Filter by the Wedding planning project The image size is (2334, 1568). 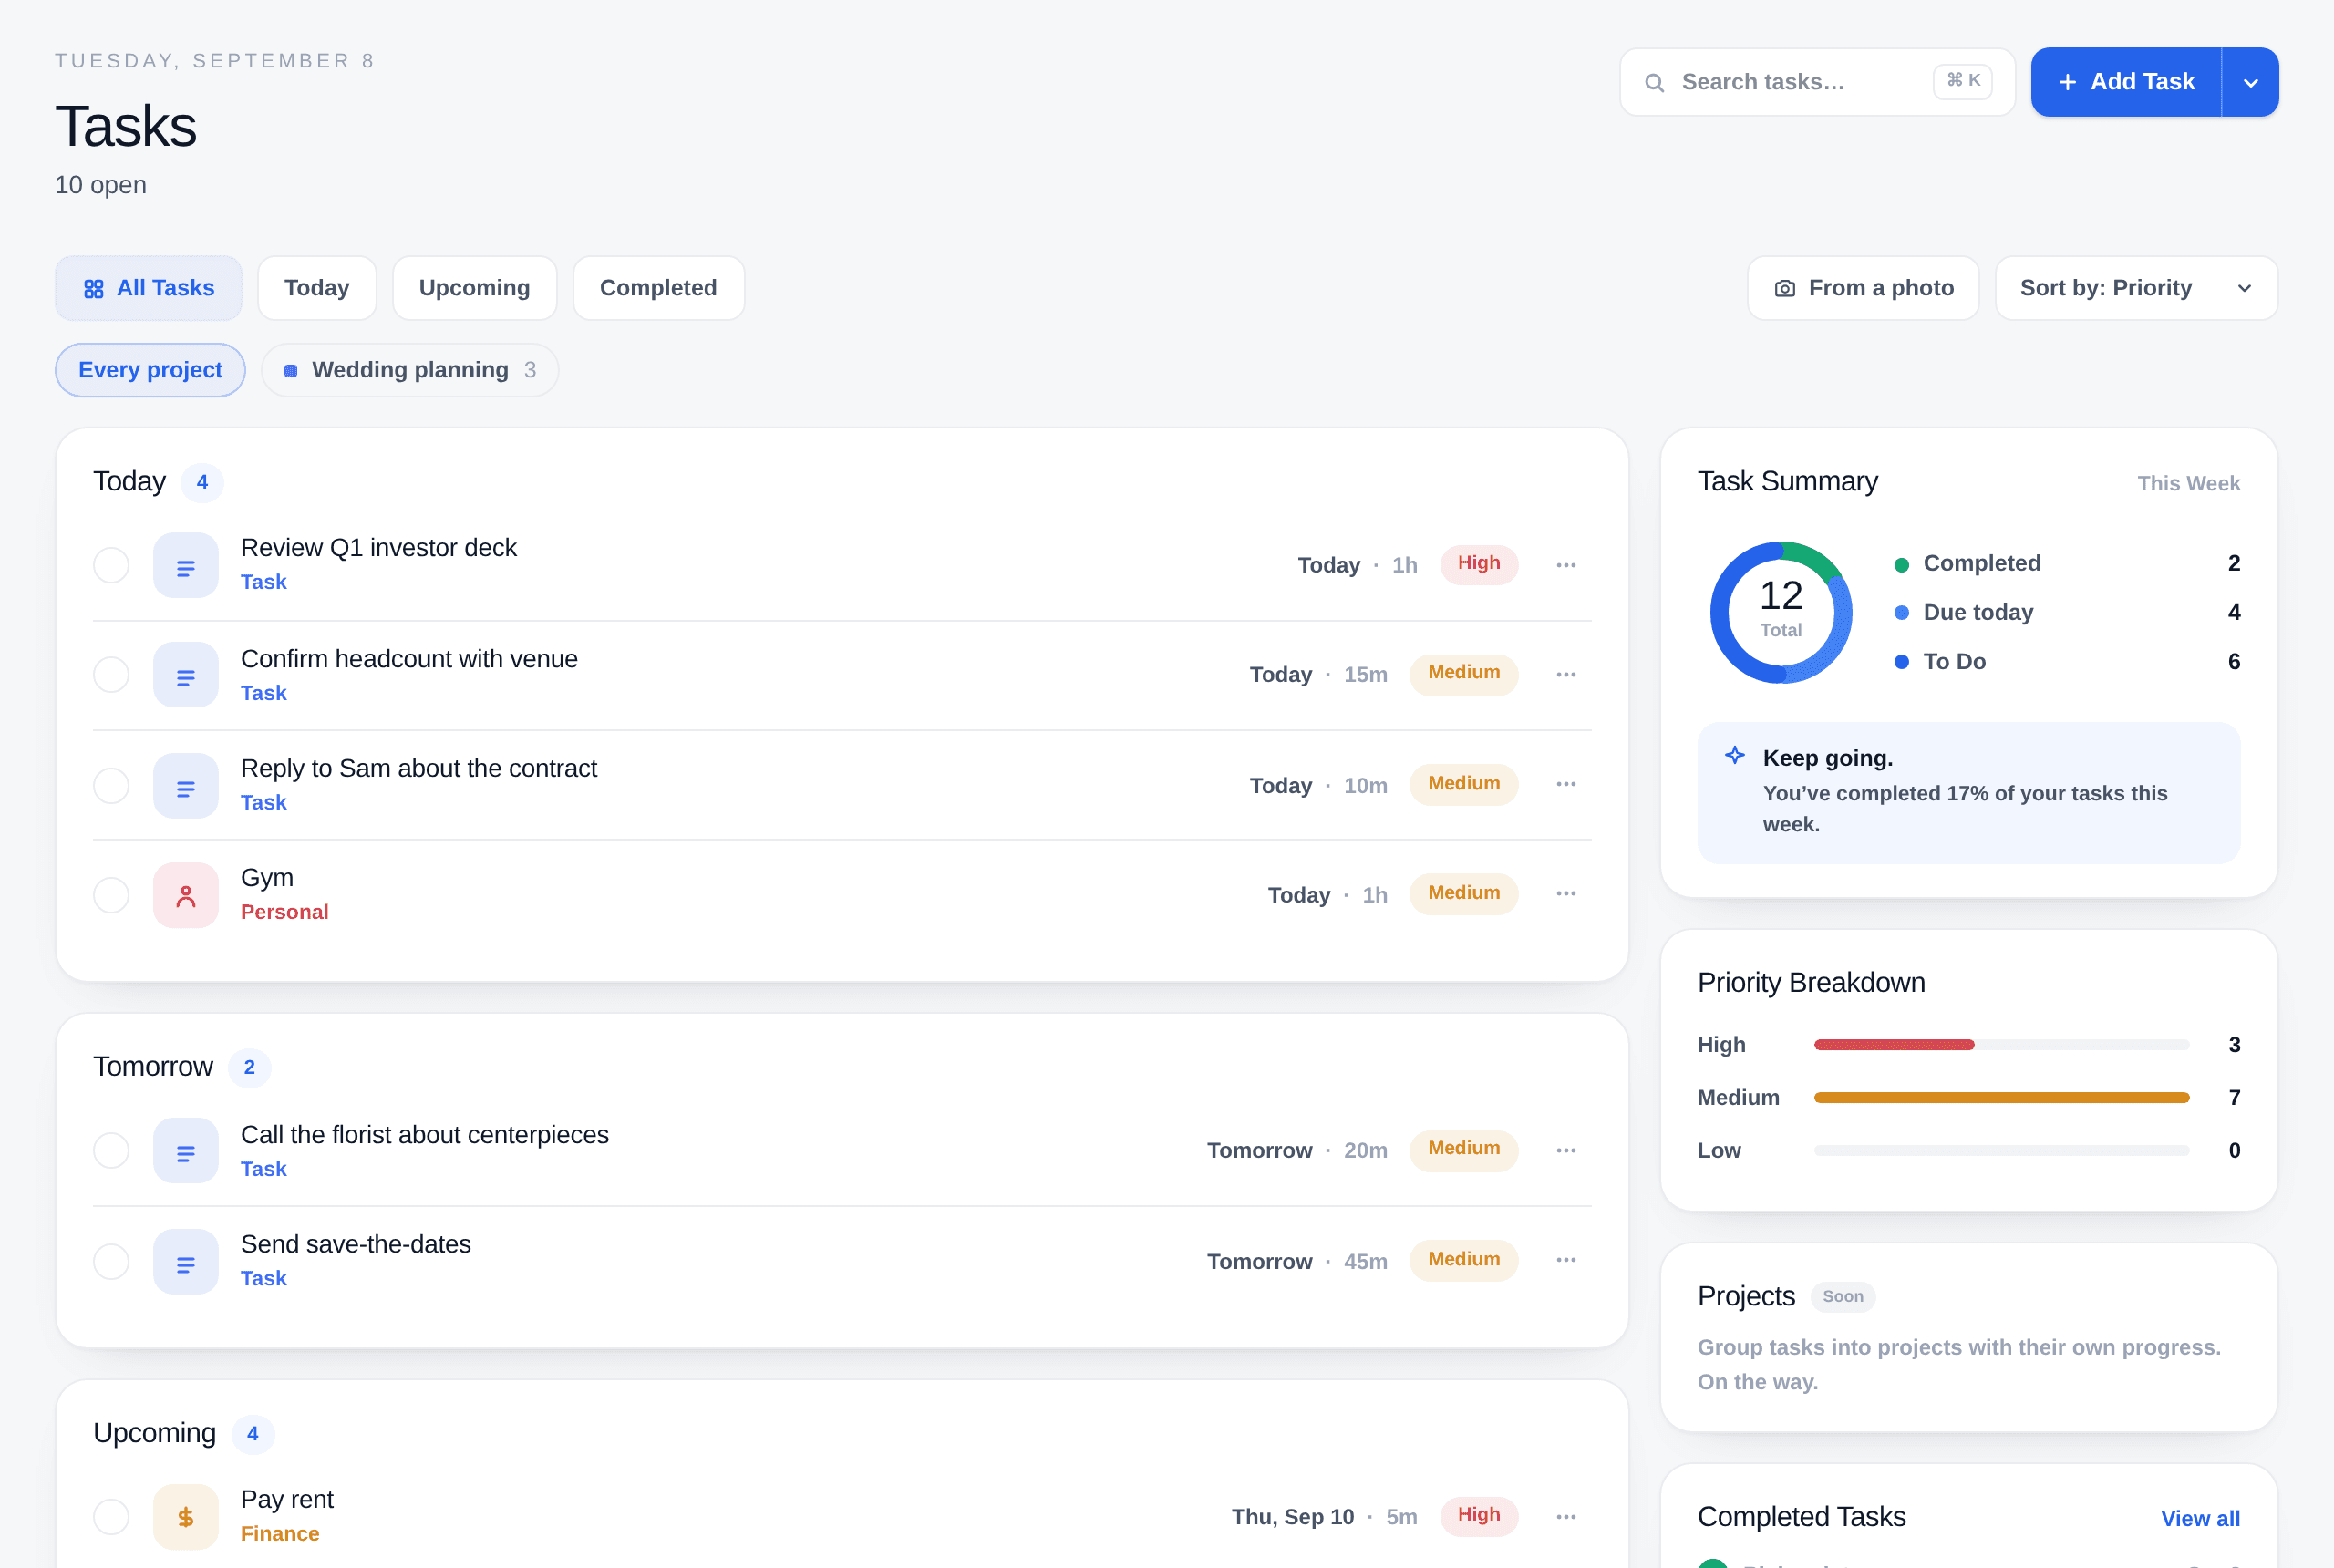point(410,370)
